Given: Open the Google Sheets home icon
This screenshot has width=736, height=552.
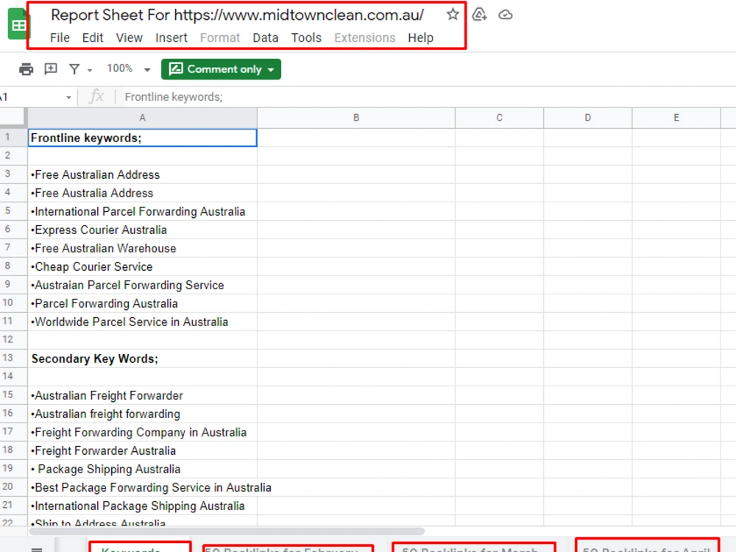Looking at the screenshot, I should click(18, 24).
